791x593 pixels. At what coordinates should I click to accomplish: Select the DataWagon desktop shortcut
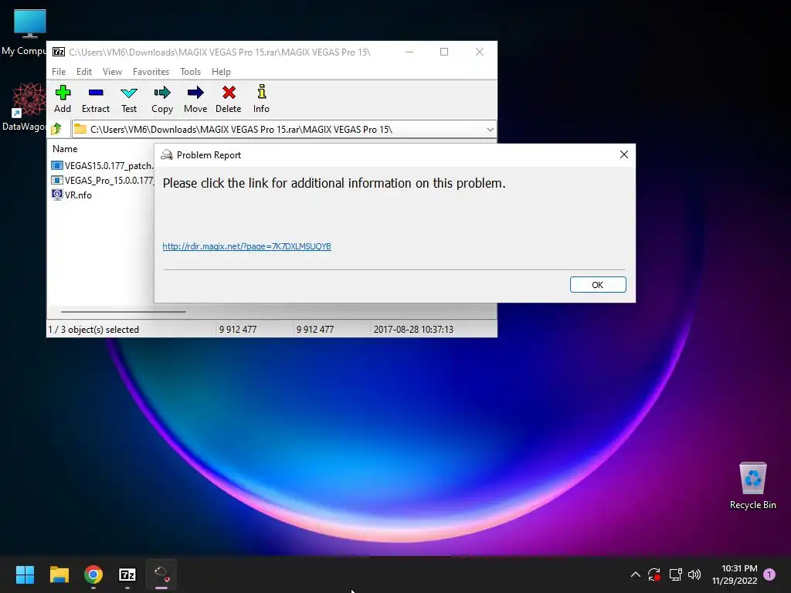pos(24,107)
